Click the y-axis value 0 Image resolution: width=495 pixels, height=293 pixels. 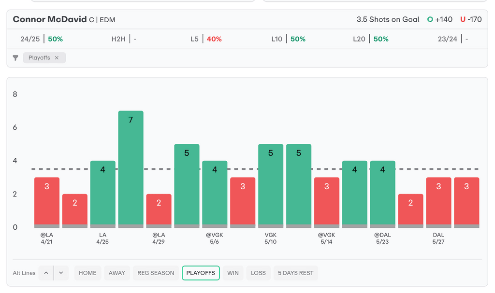15,227
